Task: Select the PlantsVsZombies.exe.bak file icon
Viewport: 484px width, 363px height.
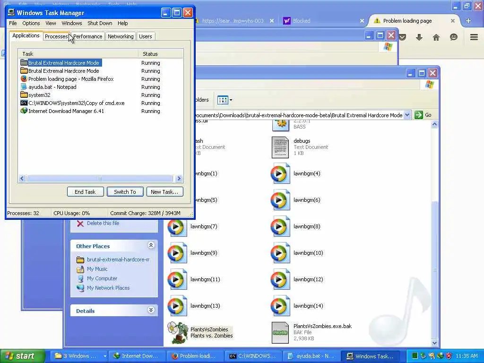Action: (280, 333)
